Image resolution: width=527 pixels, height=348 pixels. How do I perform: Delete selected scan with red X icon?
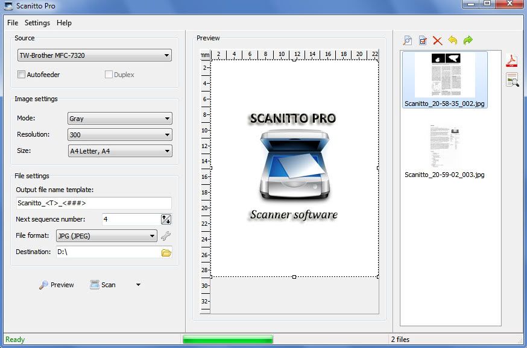tap(438, 40)
